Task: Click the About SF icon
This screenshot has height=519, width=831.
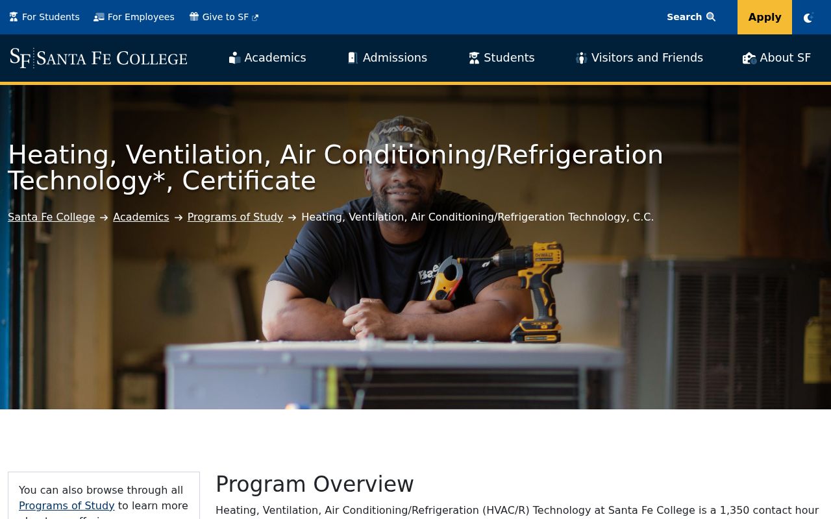Action: pyautogui.click(x=749, y=58)
